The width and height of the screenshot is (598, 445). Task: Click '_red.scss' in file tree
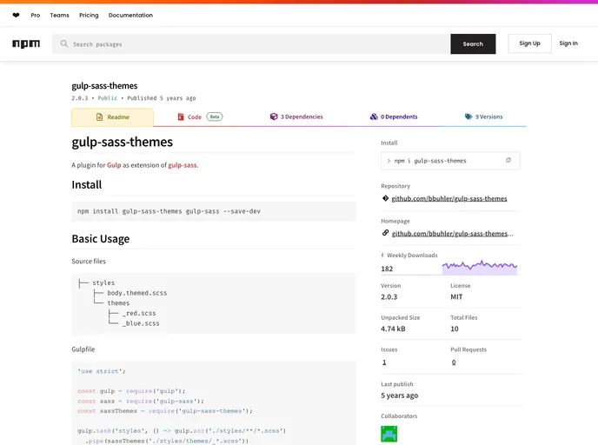[x=139, y=313]
